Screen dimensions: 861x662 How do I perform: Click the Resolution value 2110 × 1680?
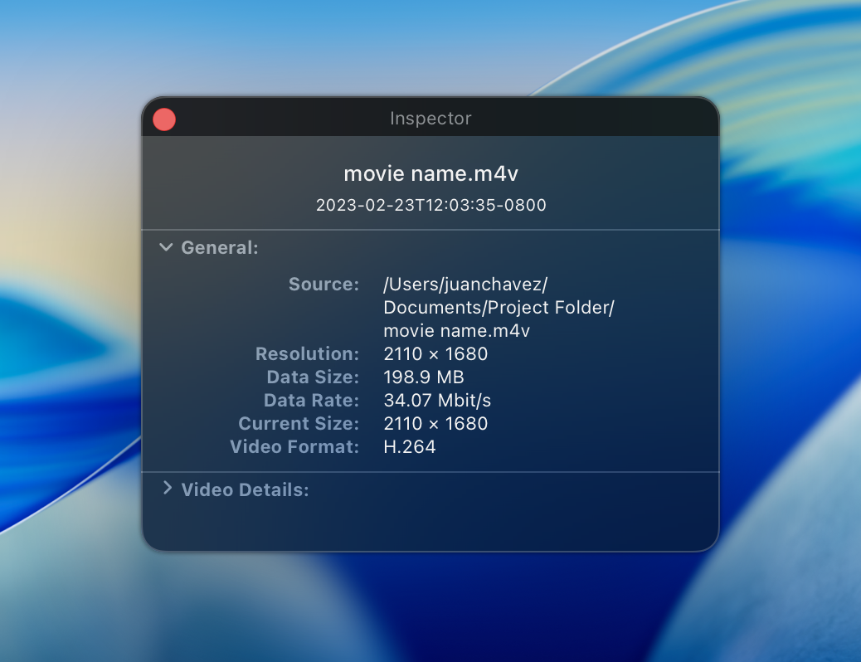(435, 353)
